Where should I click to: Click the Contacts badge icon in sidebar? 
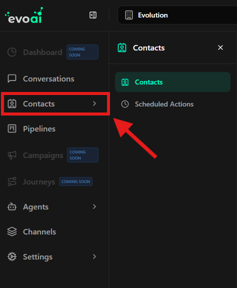12,103
